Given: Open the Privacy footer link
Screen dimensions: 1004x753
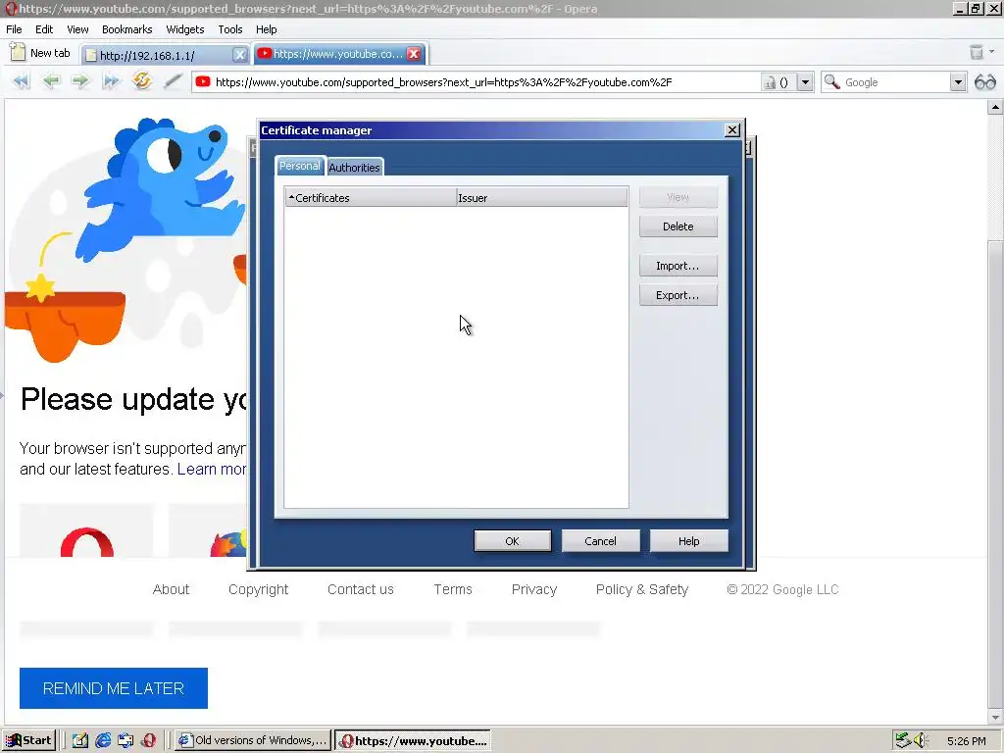Looking at the screenshot, I should click(x=534, y=589).
